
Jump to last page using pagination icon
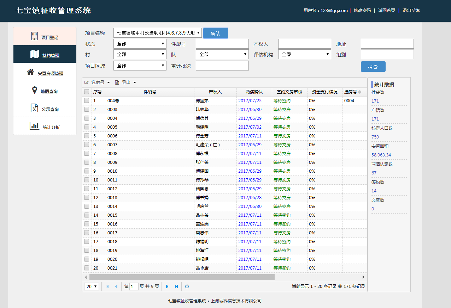point(176,287)
